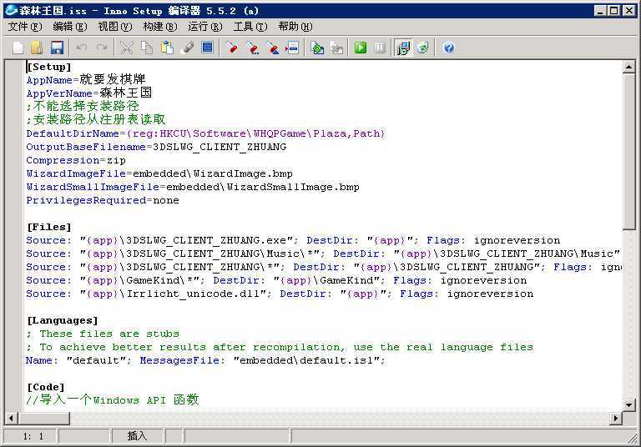Save the script with the floppy disk icon
The width and height of the screenshot is (641, 447).
pyautogui.click(x=57, y=48)
